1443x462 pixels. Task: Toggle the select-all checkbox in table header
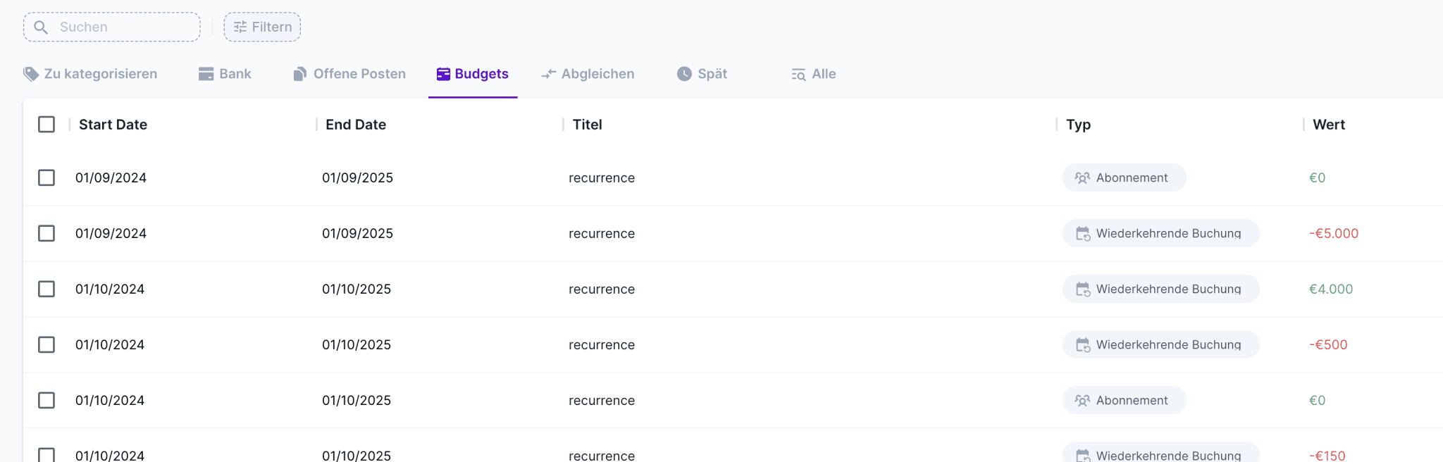(47, 125)
